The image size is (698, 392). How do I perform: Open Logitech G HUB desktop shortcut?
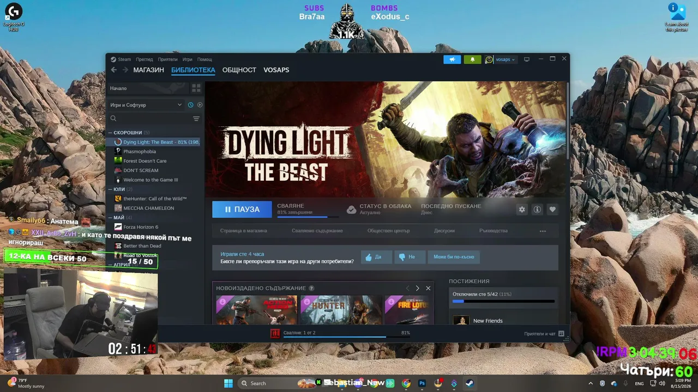[x=14, y=17]
